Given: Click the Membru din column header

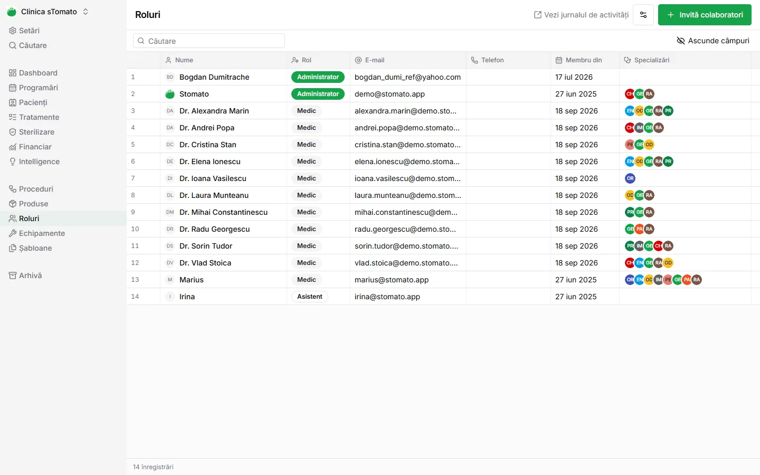Looking at the screenshot, I should pyautogui.click(x=584, y=60).
